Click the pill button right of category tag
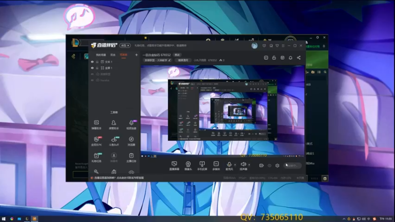 pyautogui.click(x=183, y=60)
